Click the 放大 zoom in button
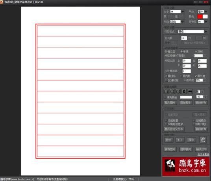Image resolution: width=211 pixels, height=181 pixels. pos(168,140)
